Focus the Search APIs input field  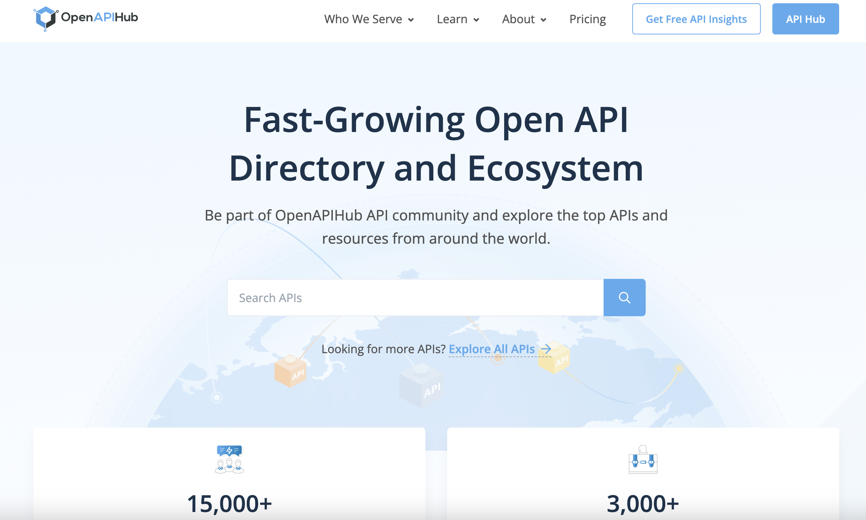point(415,298)
